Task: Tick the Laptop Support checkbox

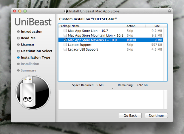Action: pos(65,45)
